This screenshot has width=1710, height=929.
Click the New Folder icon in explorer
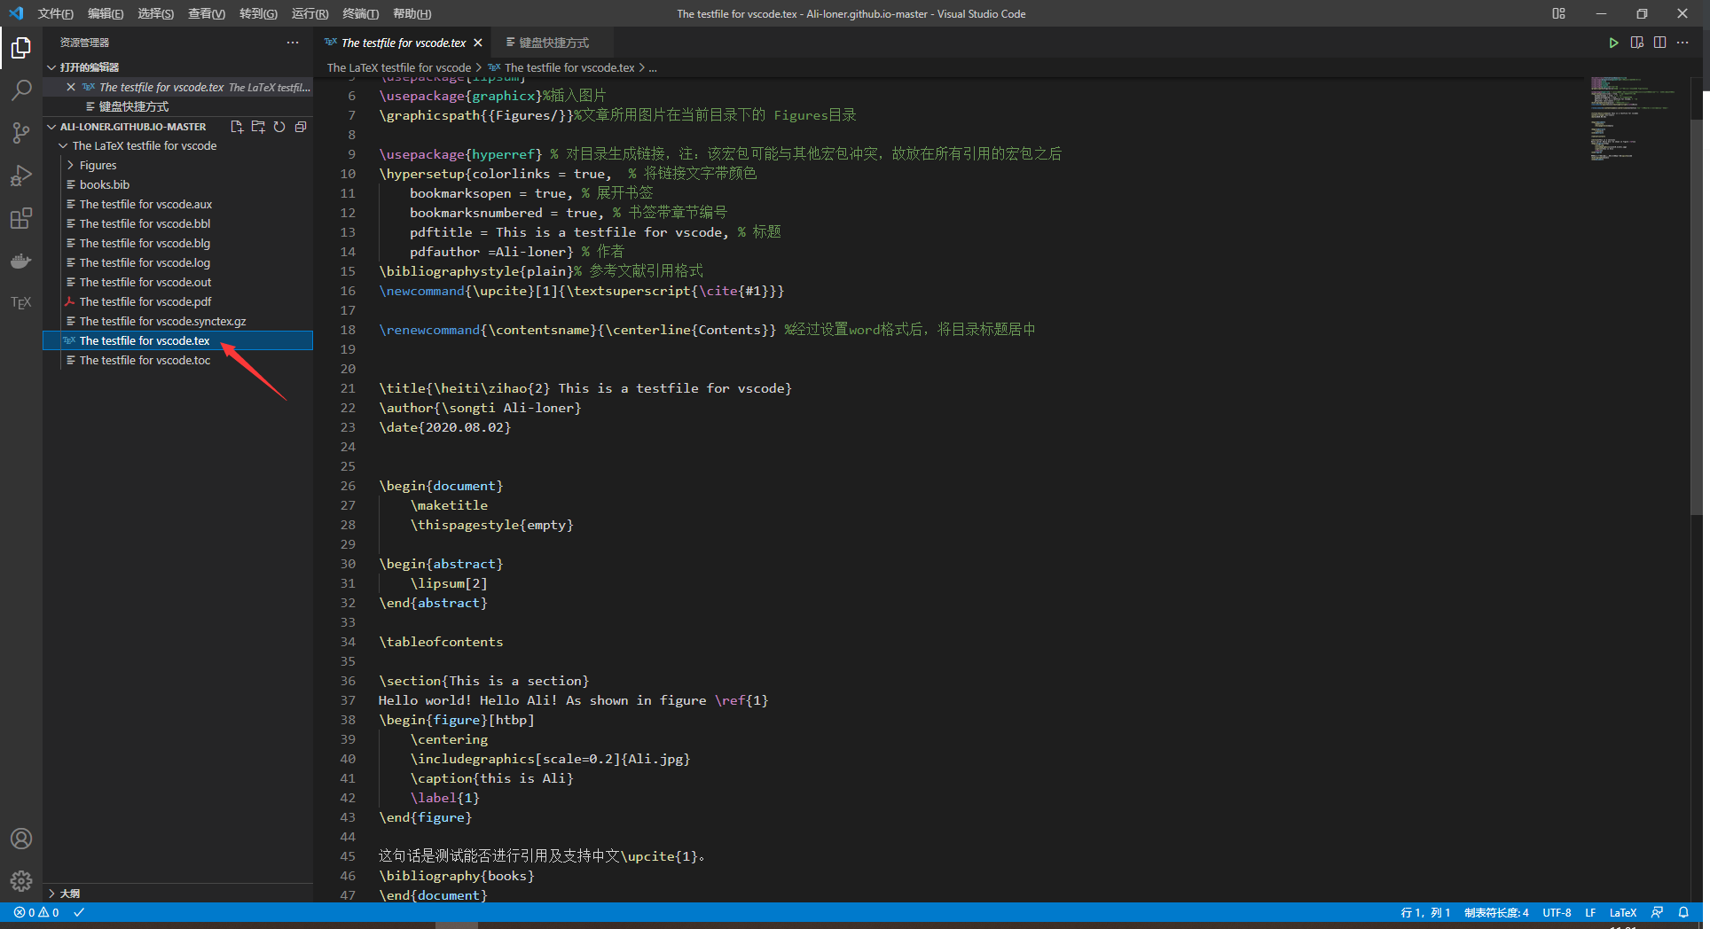(258, 127)
